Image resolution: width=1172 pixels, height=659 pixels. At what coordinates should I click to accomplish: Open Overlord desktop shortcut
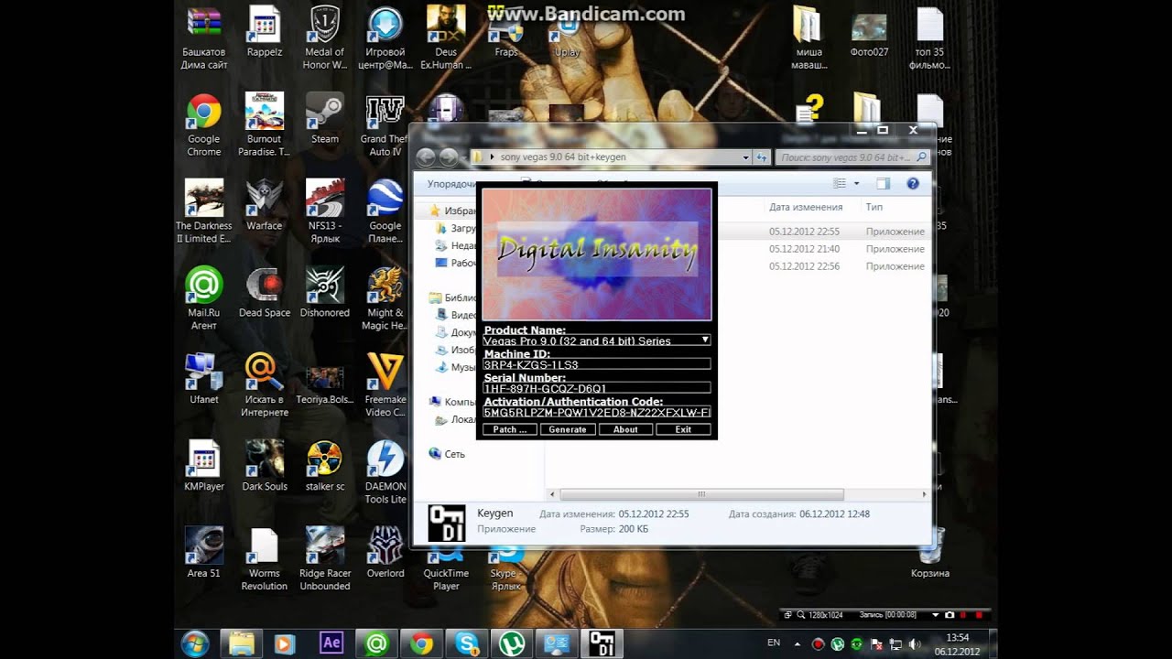tap(385, 552)
